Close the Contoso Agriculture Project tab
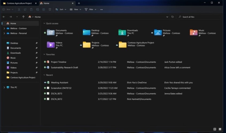The height and width of the screenshot is (133, 226). coord(36,3)
